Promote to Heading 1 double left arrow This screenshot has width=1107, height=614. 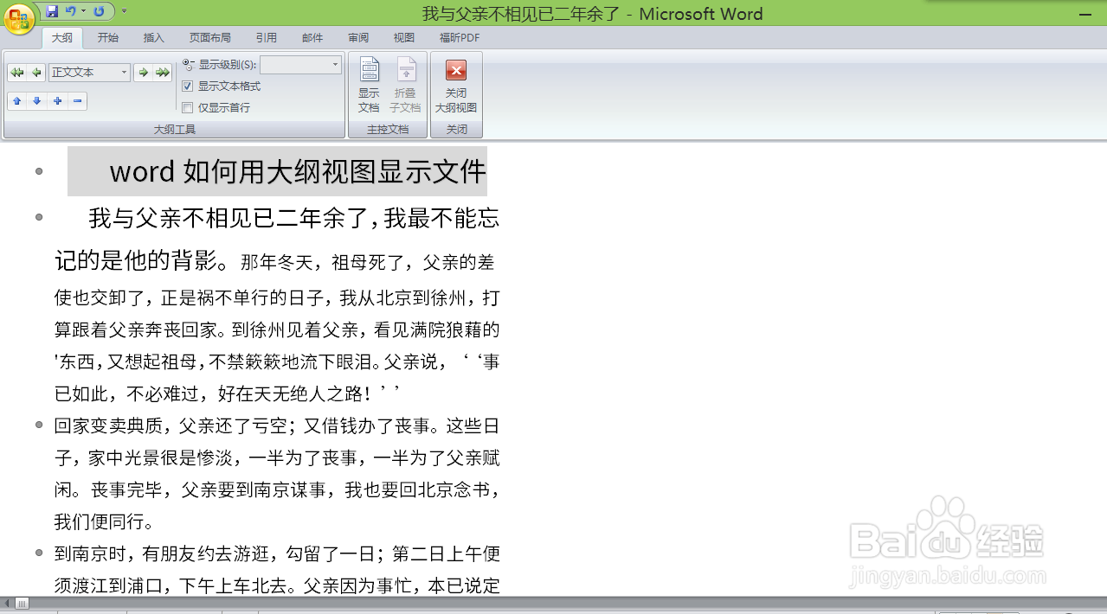16,73
